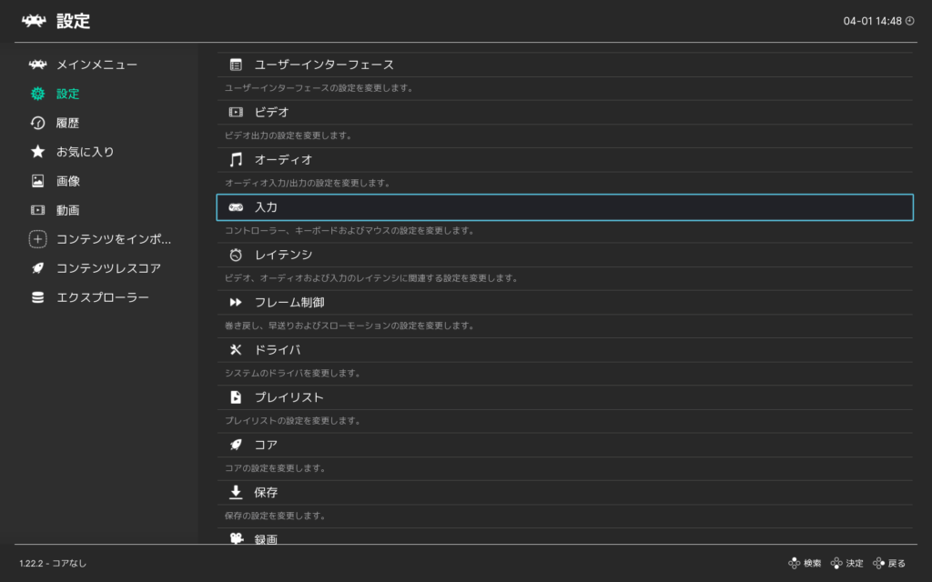The width and height of the screenshot is (932, 582).
Task: Click the gear icon beside 設定 in sidebar
Action: pyautogui.click(x=37, y=94)
